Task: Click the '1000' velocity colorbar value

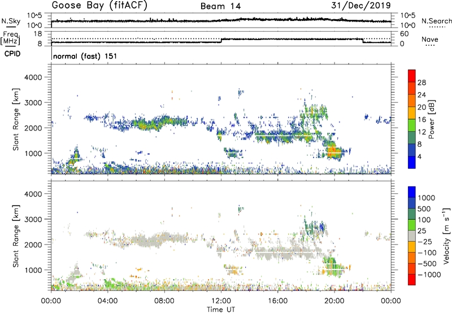Action: pyautogui.click(x=427, y=198)
